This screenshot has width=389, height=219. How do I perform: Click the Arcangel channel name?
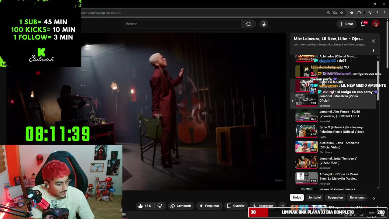click(325, 184)
